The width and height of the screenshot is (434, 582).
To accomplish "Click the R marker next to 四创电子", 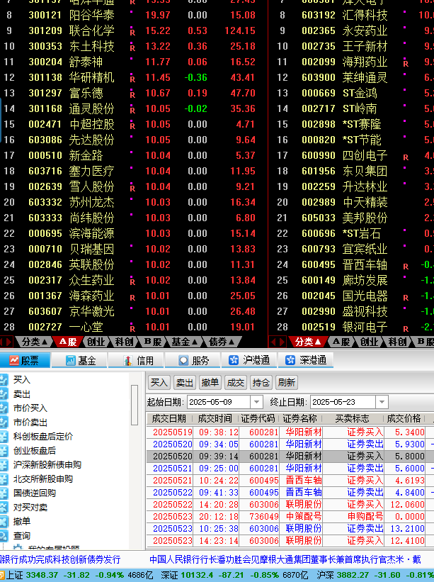I will 406,157.
